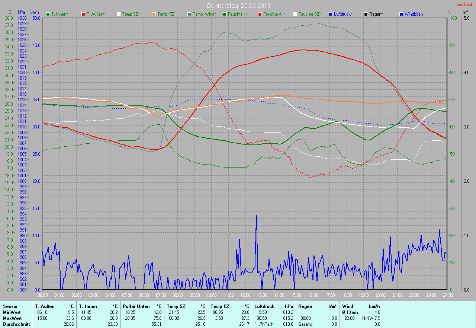Viewport: 476px width, 328px height.
Task: Click the MaxWert row label
Action: pos(12,318)
